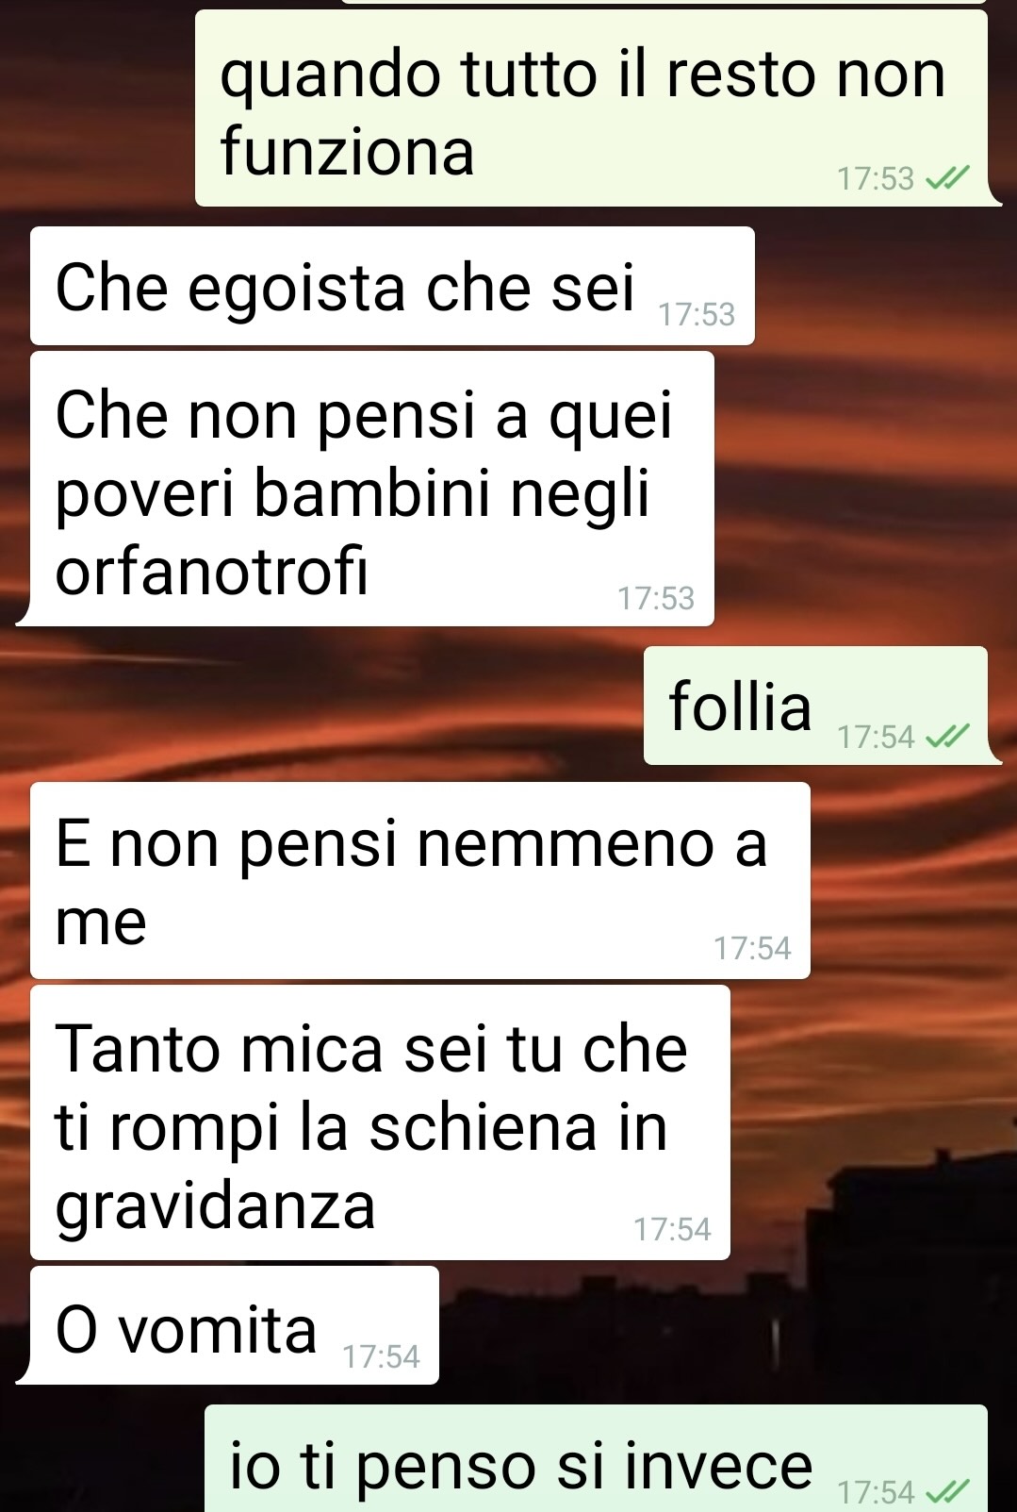
Task: Tap the 17:54 timestamp next to 'follia'
Action: coord(876,737)
